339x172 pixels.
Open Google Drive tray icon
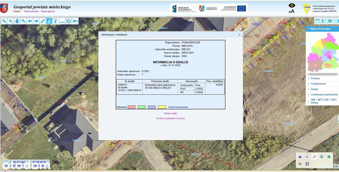(307, 157)
